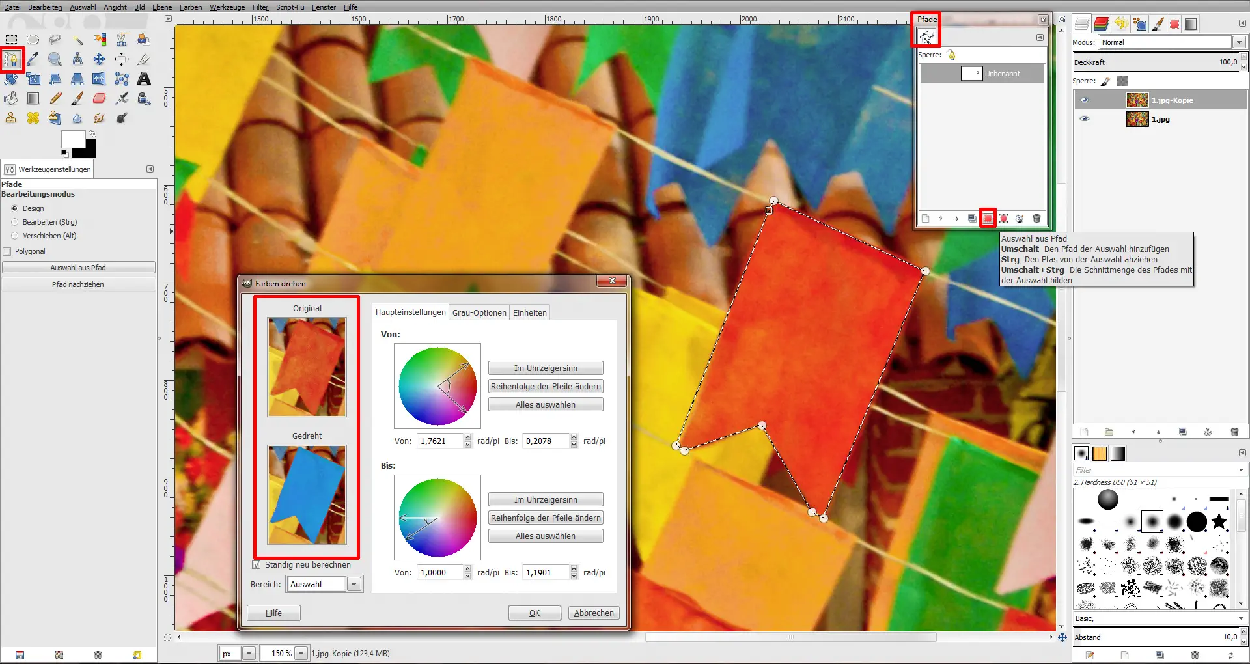Select the Paths tool in the toolbox
1250x664 pixels.
(12, 59)
